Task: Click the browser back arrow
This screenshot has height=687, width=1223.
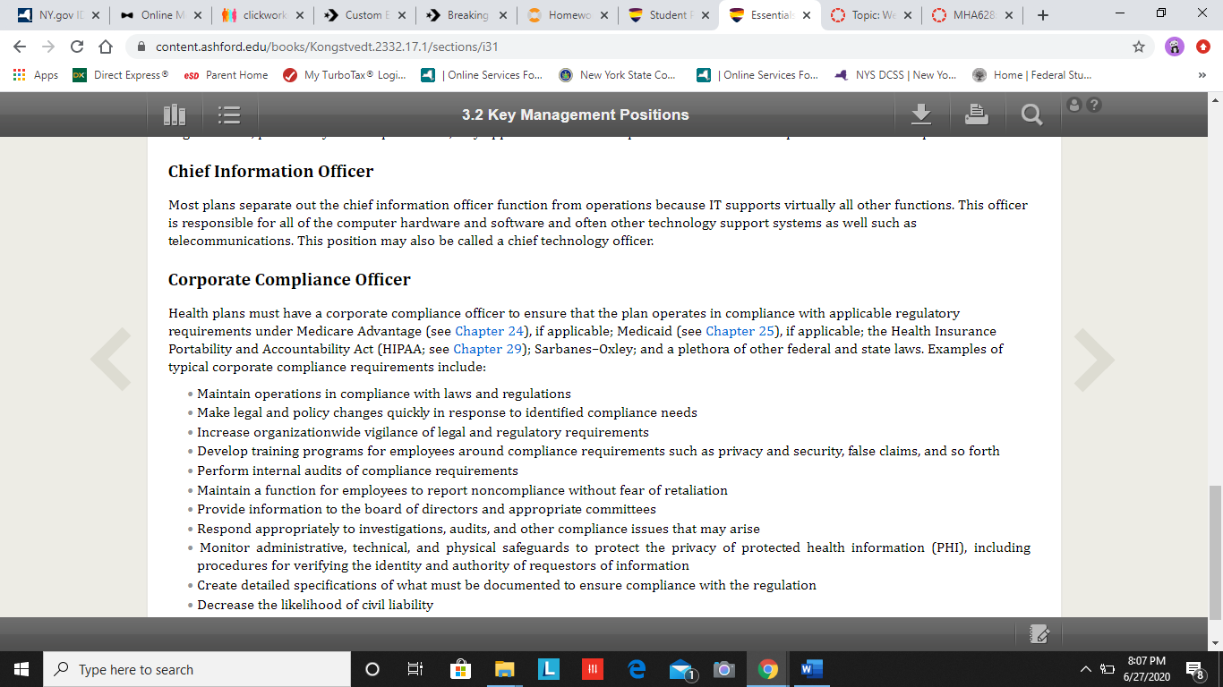Action: (20, 47)
